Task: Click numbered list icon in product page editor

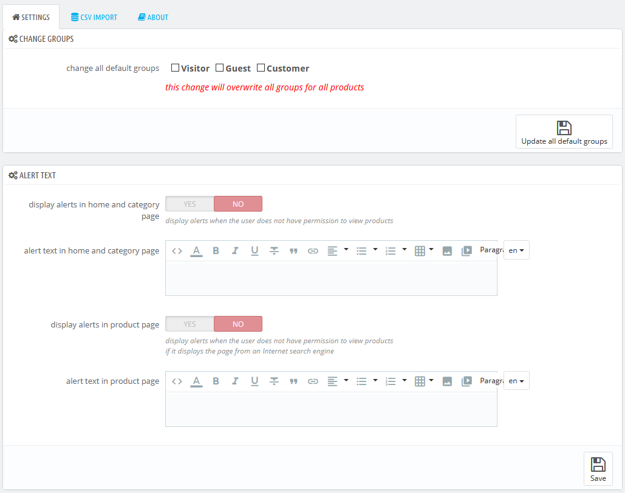Action: tap(390, 381)
